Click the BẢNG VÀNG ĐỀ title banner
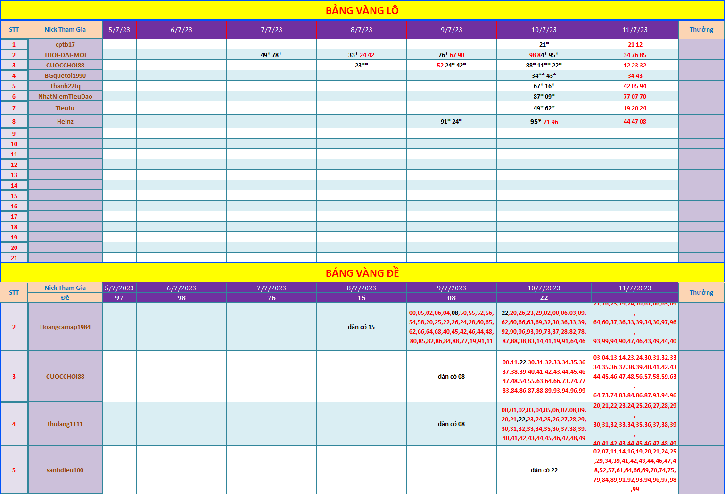 [x=362, y=273]
